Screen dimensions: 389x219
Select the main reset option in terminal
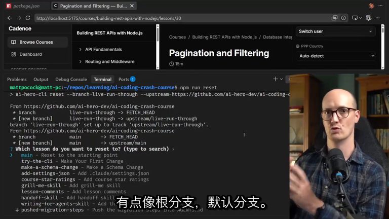click(x=69, y=155)
